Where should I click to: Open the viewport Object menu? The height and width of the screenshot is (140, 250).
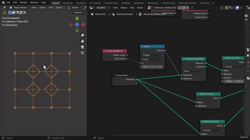59,8
